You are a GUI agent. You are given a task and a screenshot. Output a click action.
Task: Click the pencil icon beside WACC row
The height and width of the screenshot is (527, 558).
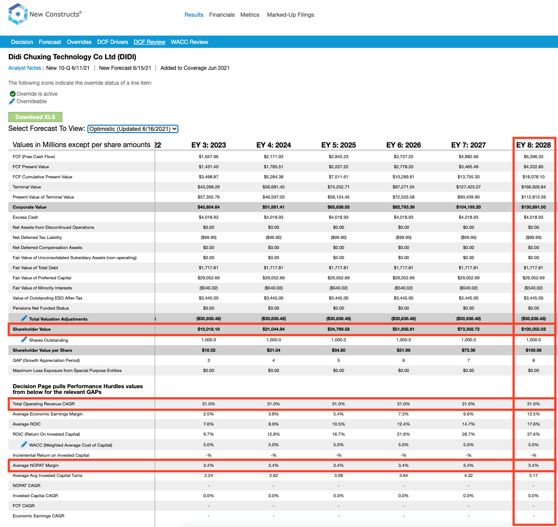click(24, 444)
